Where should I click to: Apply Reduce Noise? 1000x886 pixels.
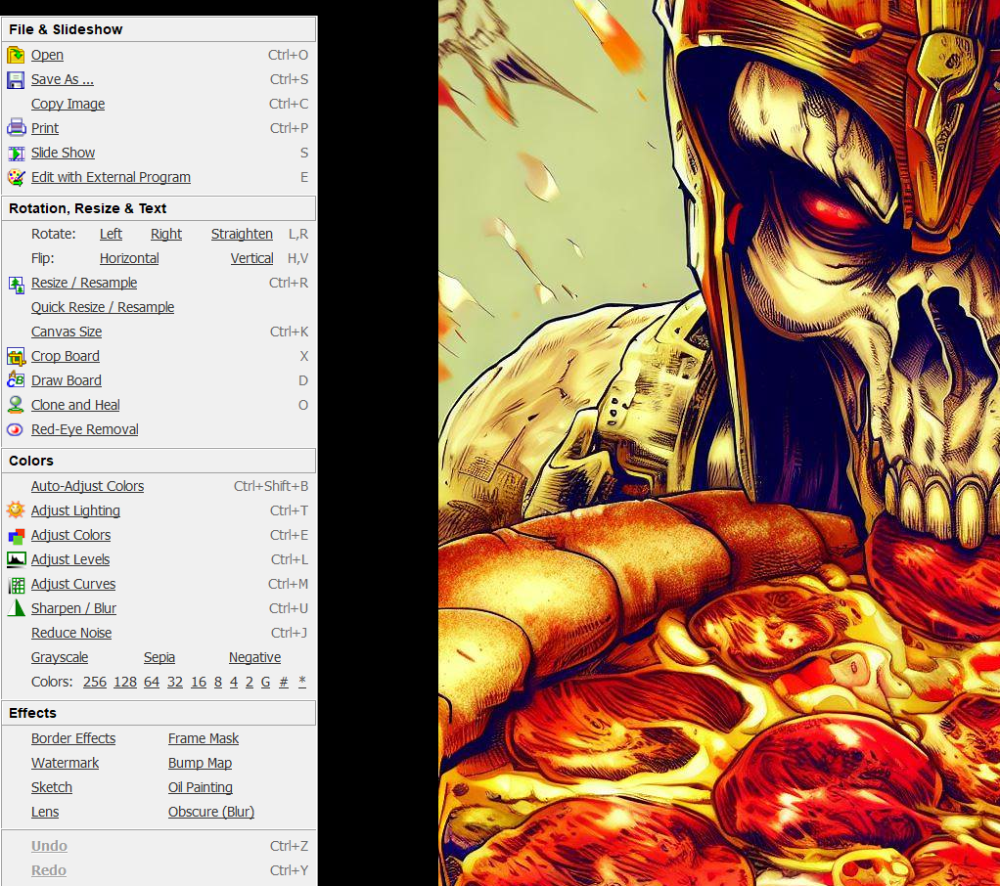71,633
